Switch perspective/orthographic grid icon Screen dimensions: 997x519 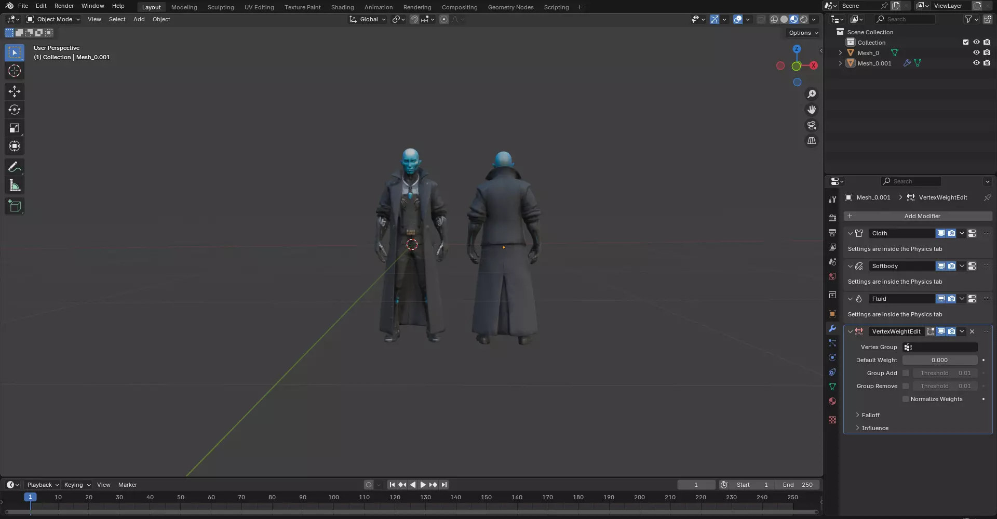pyautogui.click(x=811, y=141)
